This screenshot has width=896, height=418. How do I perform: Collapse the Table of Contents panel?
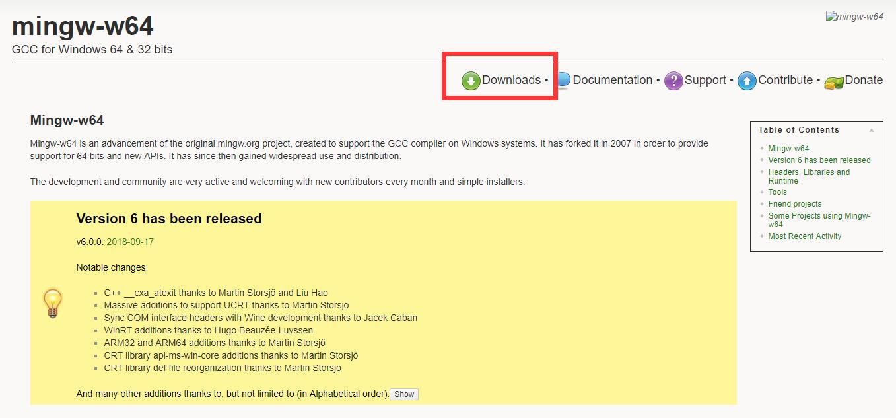pos(872,130)
